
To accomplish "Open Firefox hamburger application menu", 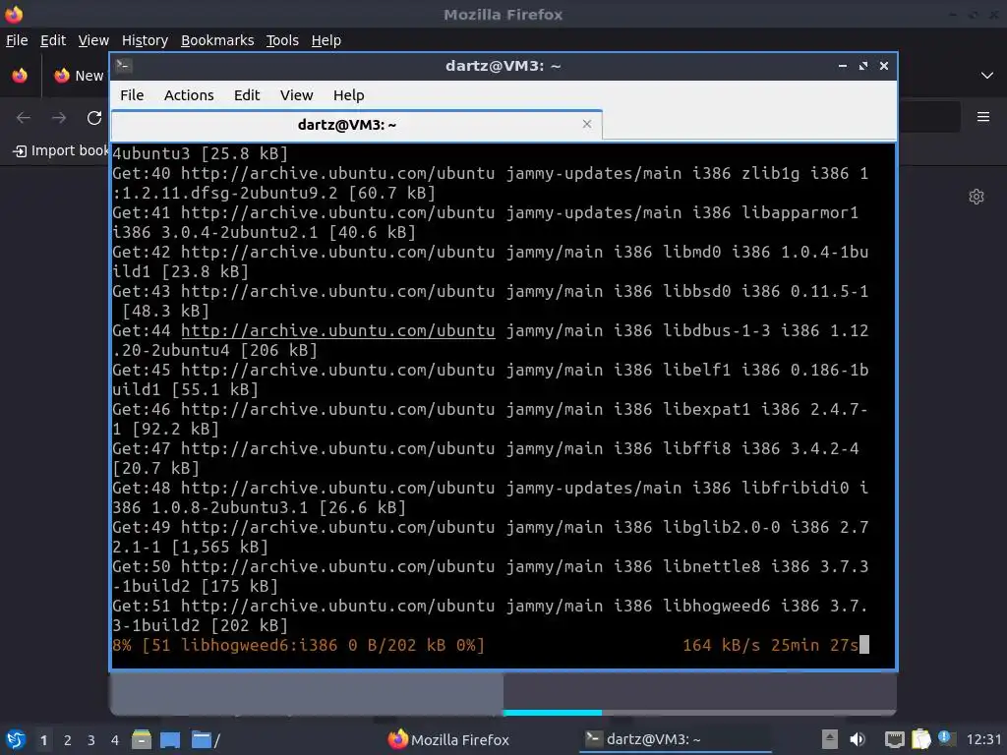I will point(983,117).
